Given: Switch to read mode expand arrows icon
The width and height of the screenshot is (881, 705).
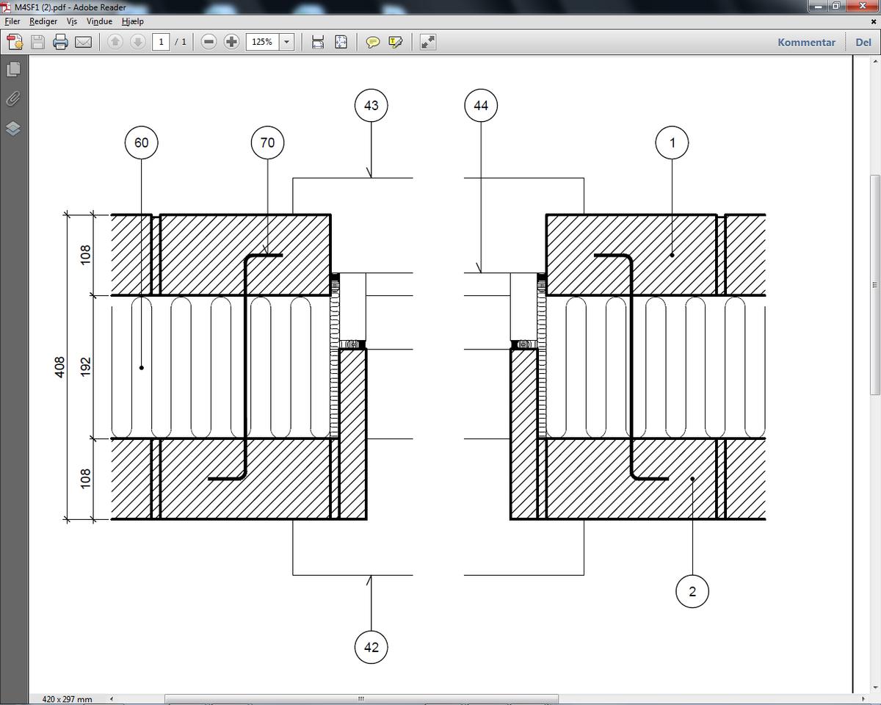Looking at the screenshot, I should [428, 42].
